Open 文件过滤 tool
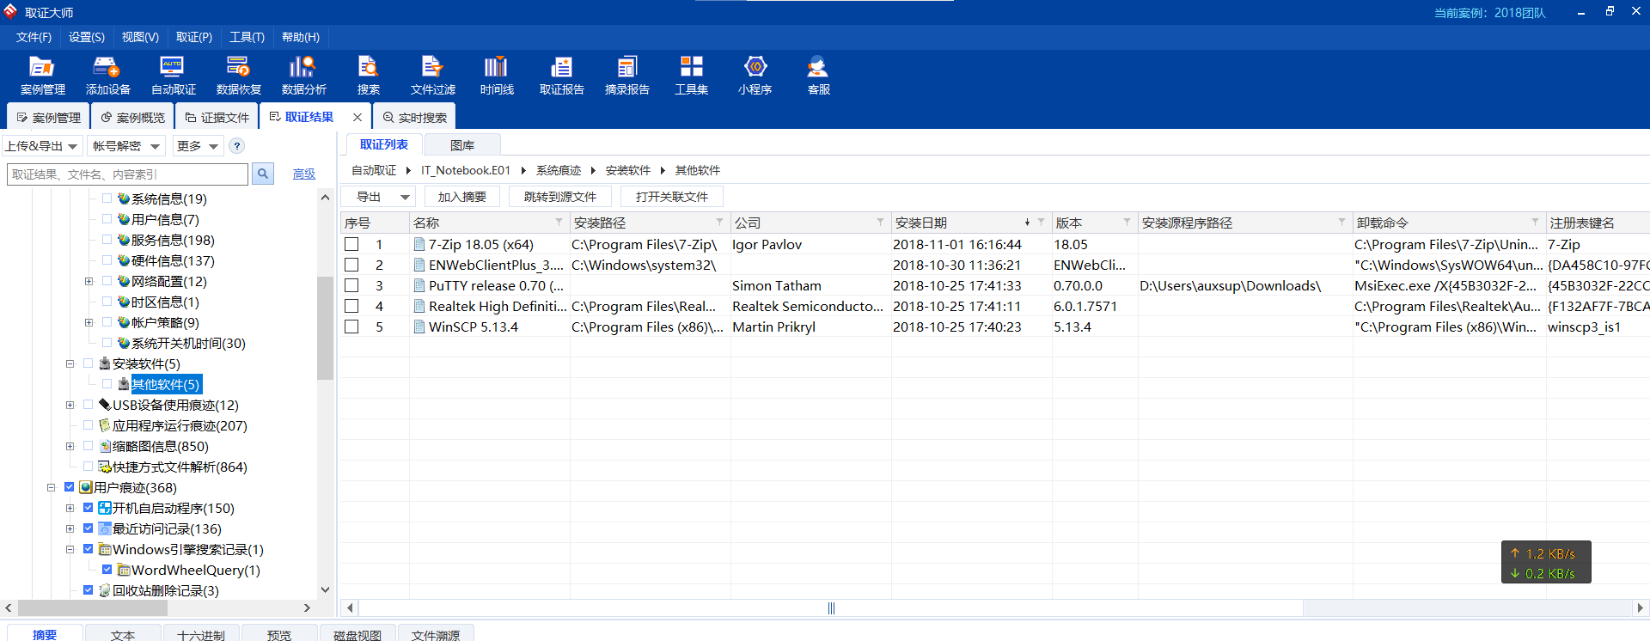Image resolution: width=1650 pixels, height=641 pixels. pyautogui.click(x=432, y=76)
